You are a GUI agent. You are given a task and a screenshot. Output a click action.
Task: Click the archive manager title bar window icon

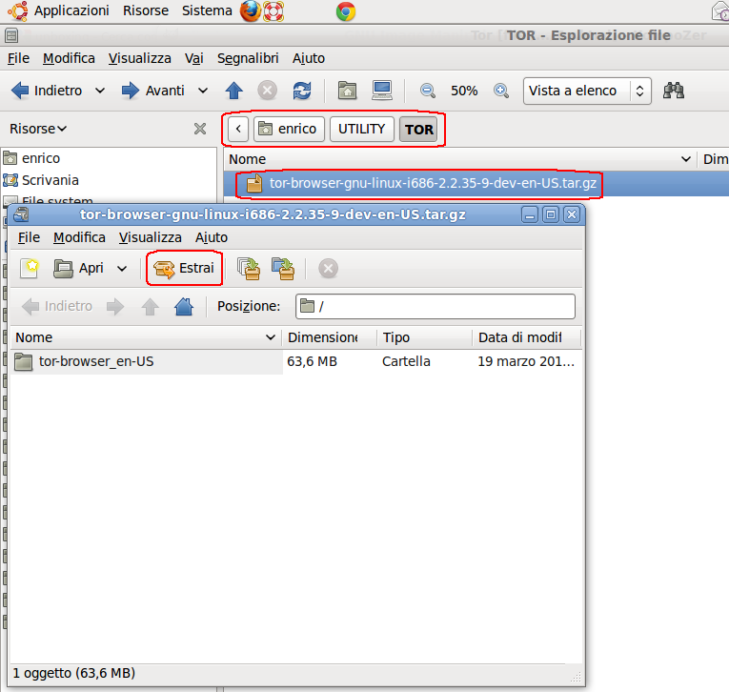coord(21,214)
